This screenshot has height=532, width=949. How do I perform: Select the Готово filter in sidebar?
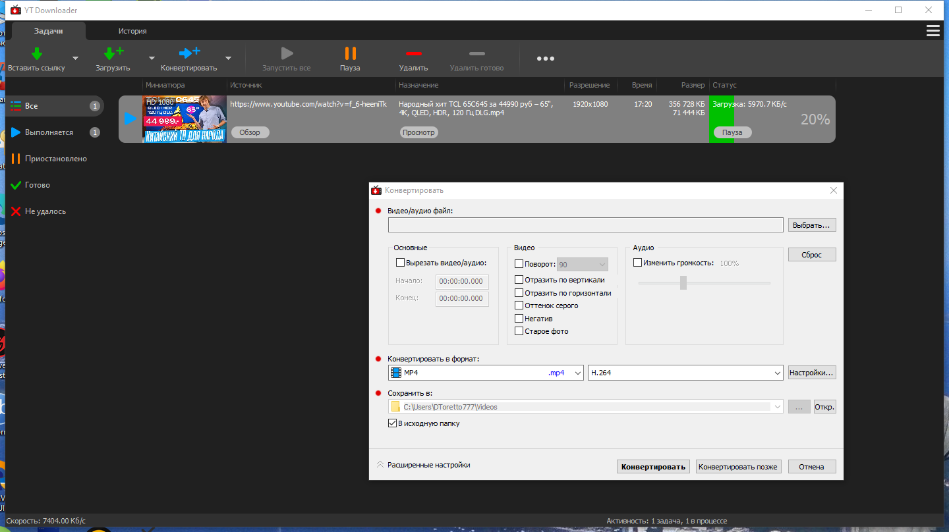[x=38, y=185]
